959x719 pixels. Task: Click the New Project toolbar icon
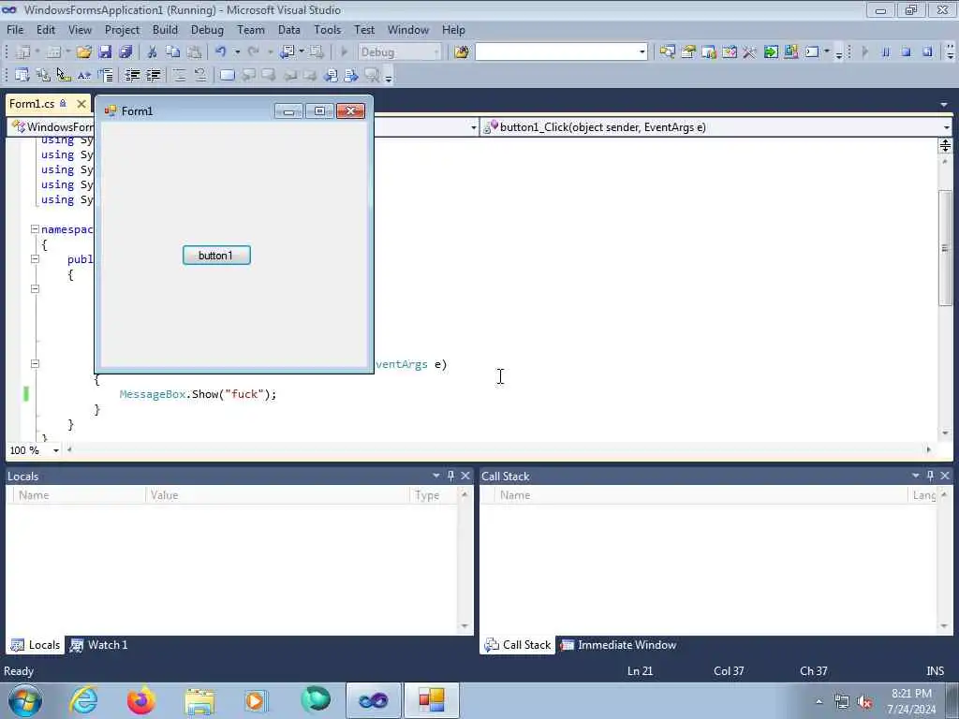(x=23, y=52)
